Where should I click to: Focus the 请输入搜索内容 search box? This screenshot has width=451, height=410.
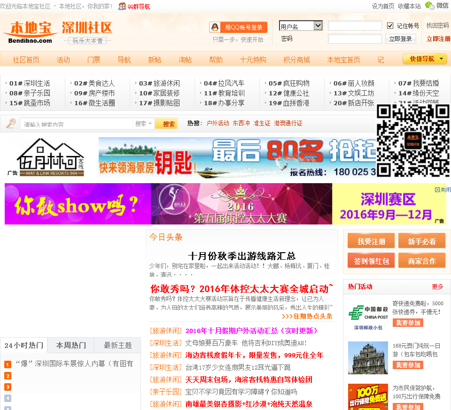[x=76, y=124]
